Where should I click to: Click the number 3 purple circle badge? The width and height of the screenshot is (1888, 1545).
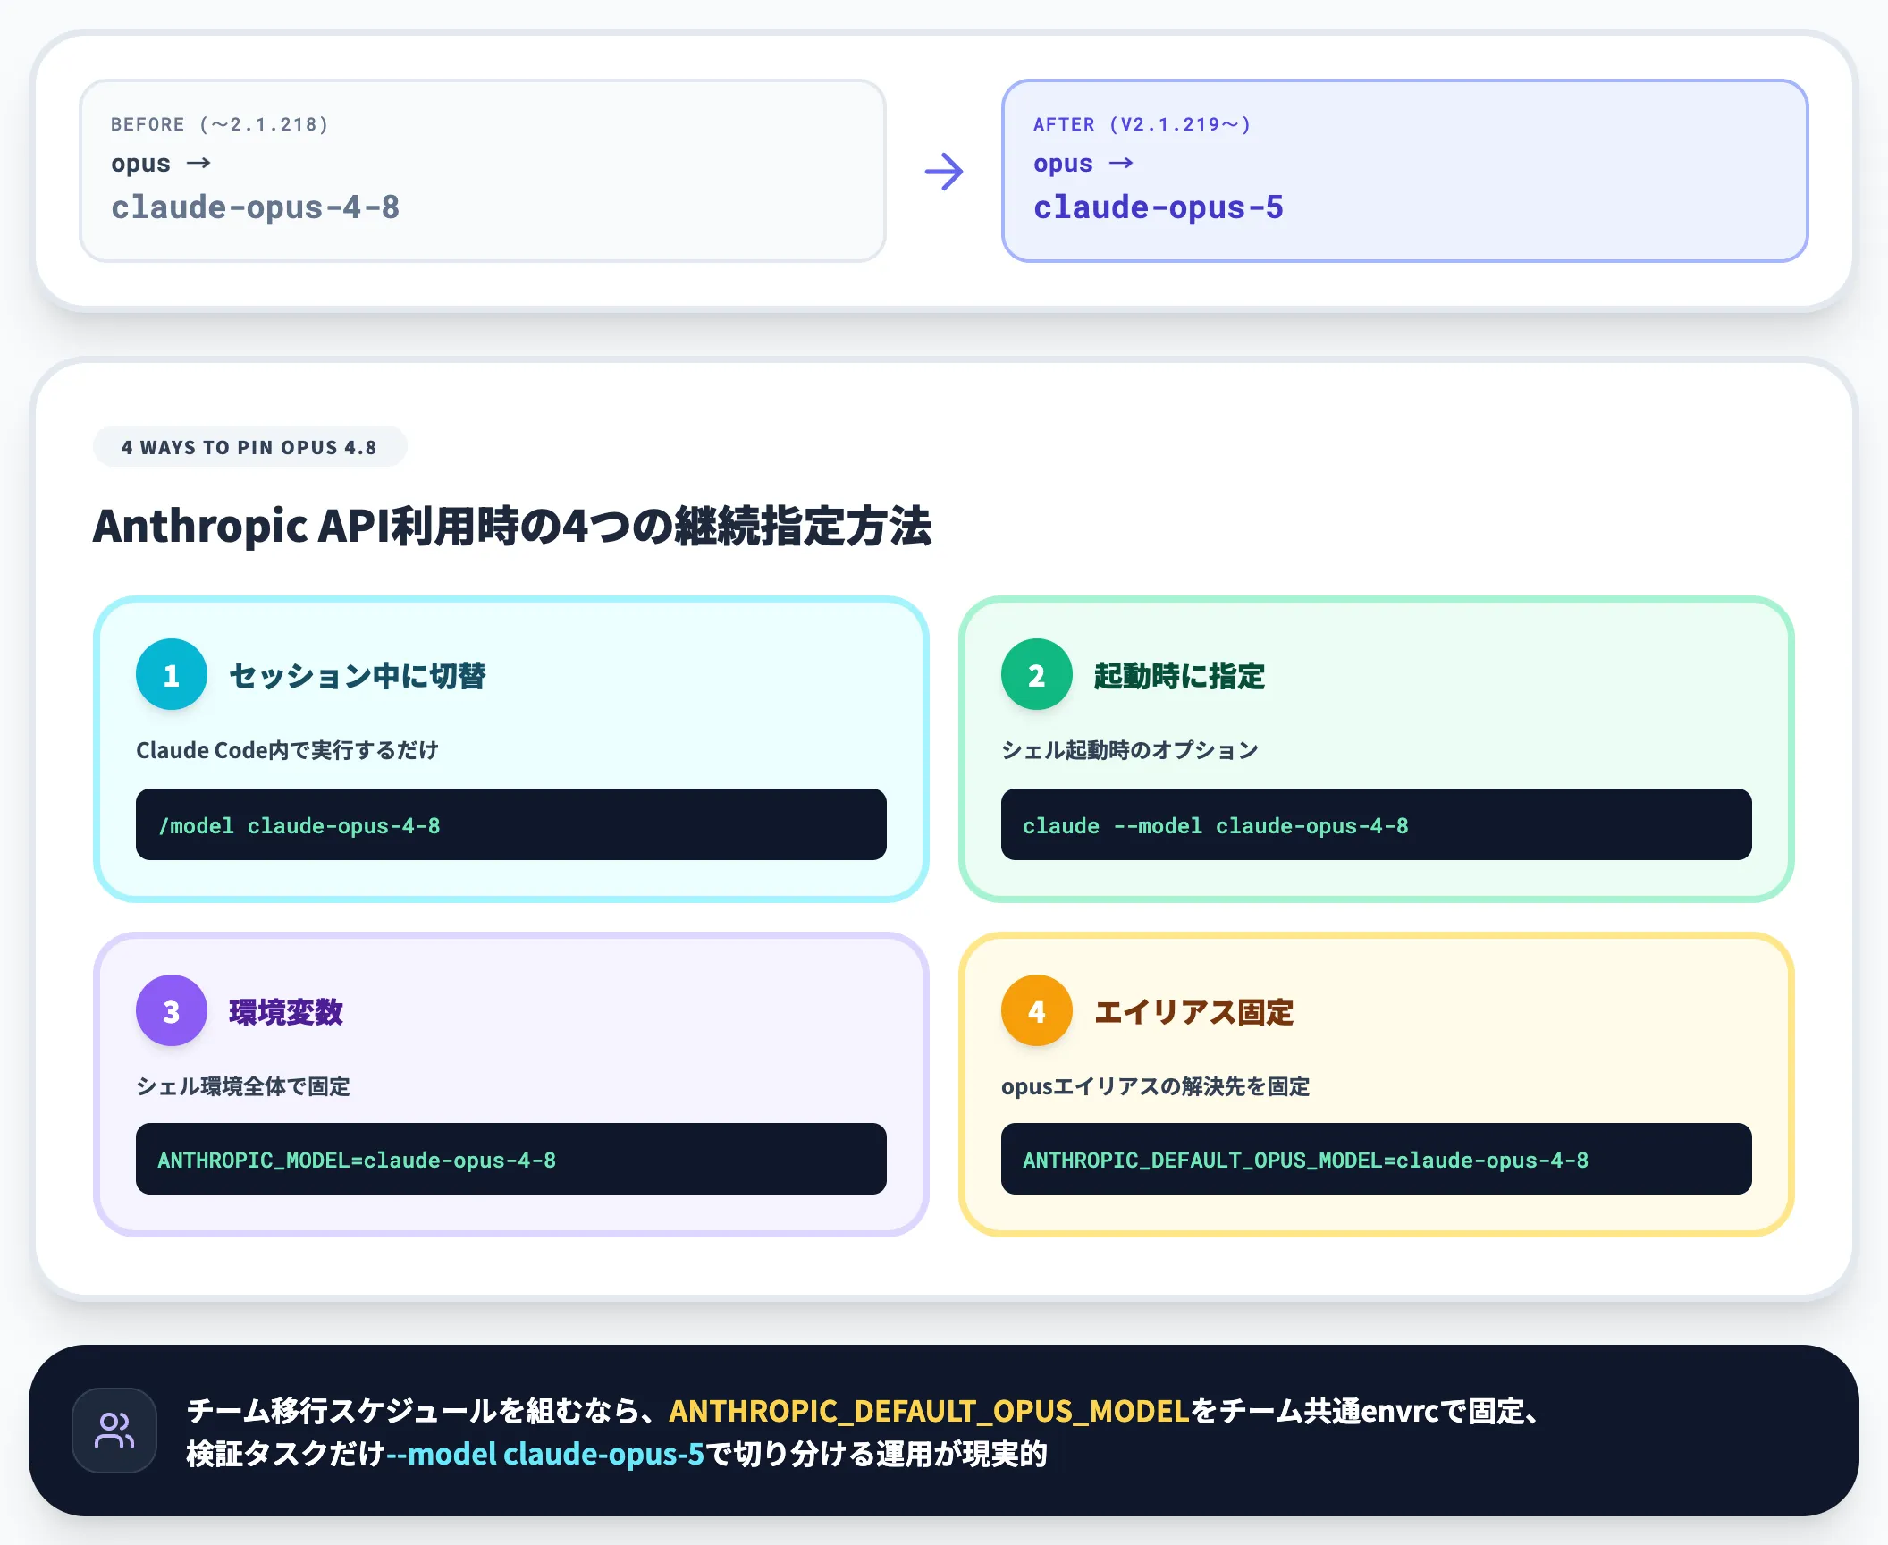[x=172, y=1010]
